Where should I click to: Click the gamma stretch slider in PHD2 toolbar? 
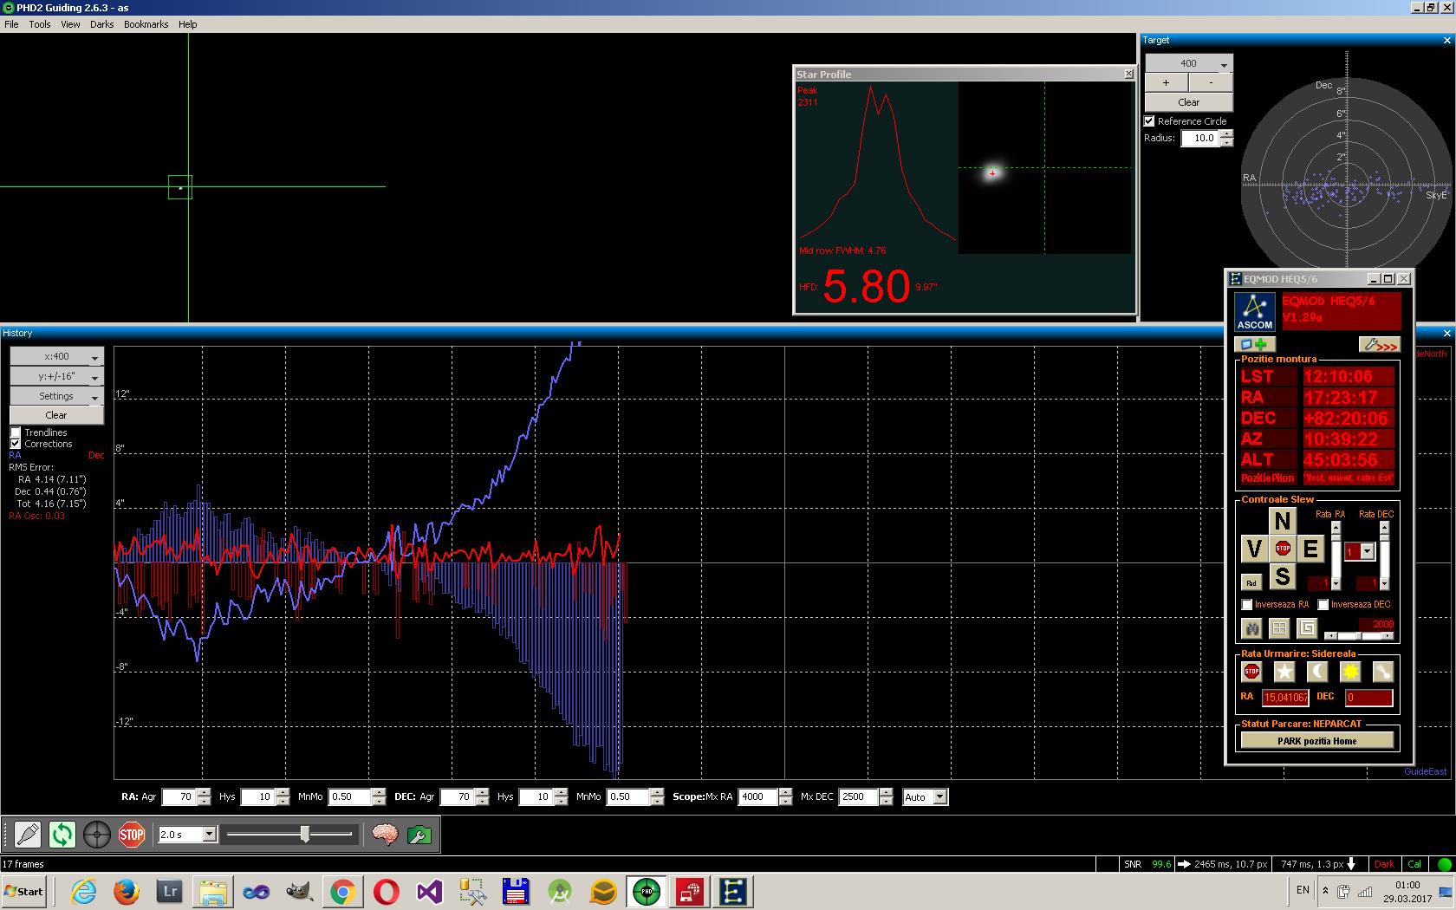(289, 834)
